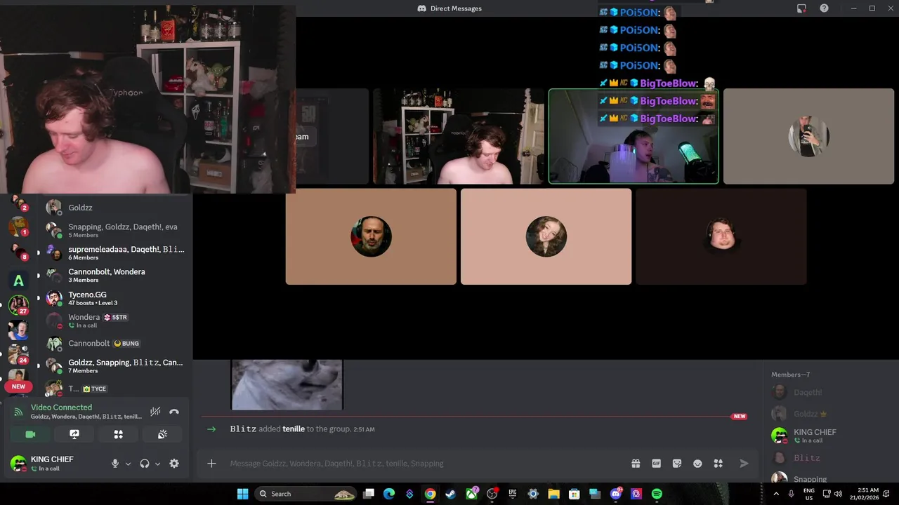The height and width of the screenshot is (505, 899).
Task: Open microphone input options arrow
Action: coord(128,464)
